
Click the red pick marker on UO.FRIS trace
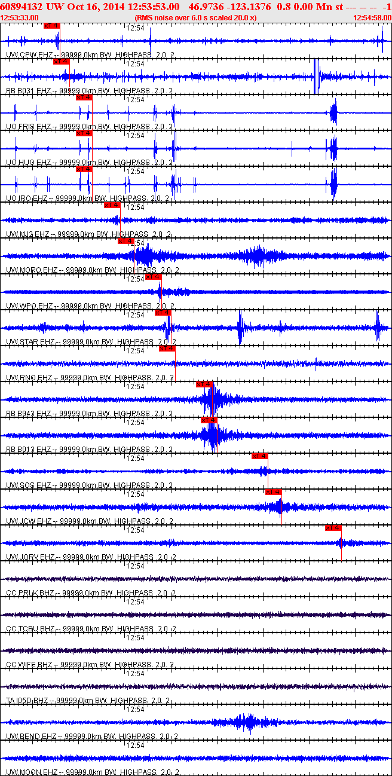pos(84,97)
